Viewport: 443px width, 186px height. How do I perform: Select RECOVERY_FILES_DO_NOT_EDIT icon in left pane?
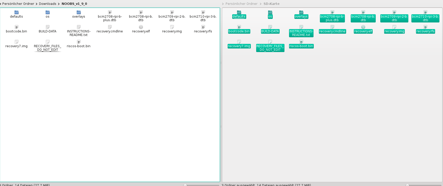tap(48, 42)
